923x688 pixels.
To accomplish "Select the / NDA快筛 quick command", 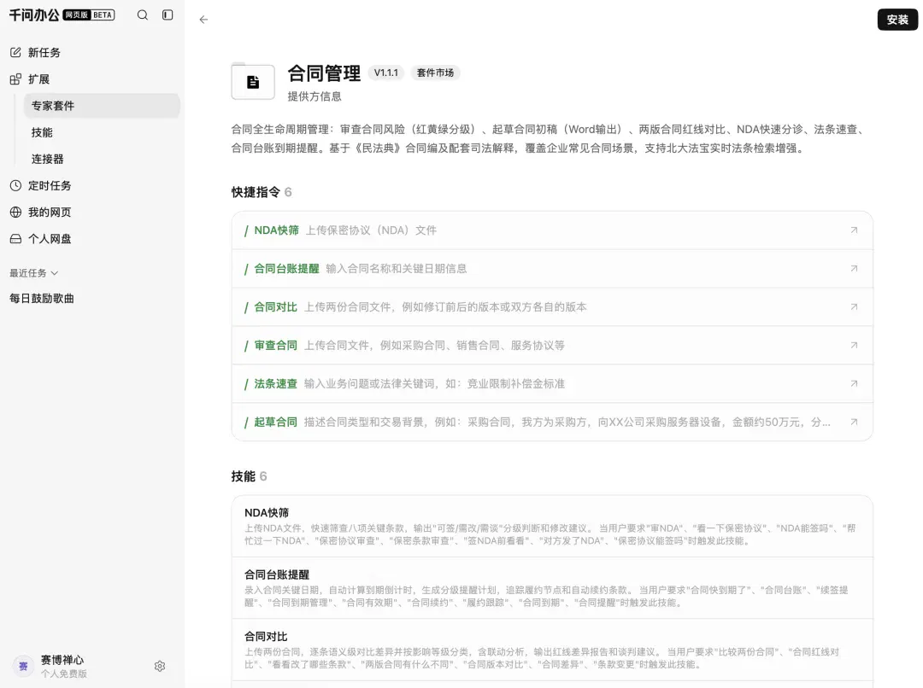I will [552, 230].
